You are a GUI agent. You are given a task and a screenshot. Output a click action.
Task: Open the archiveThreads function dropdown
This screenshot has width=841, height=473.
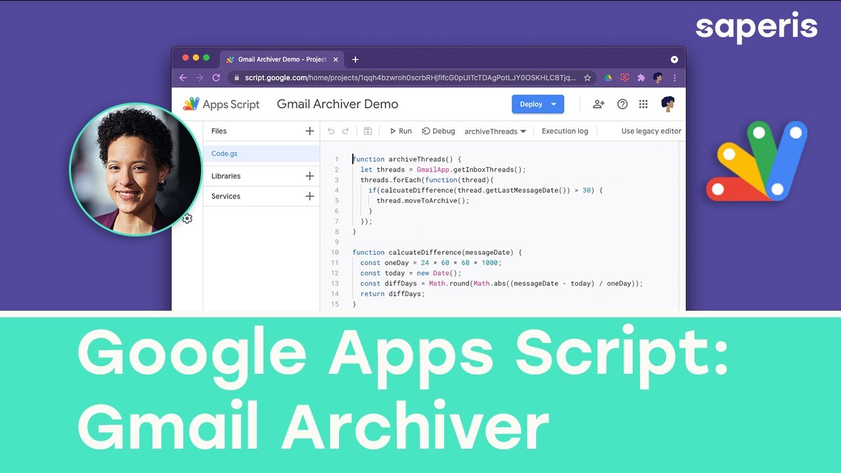point(495,131)
